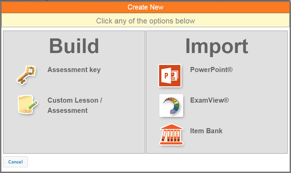Click the Item Bank building icon
The height and width of the screenshot is (173, 291).
pos(171,135)
